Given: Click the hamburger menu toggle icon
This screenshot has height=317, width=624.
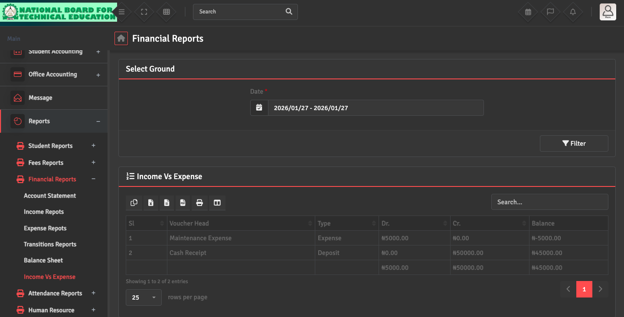Looking at the screenshot, I should point(122,12).
